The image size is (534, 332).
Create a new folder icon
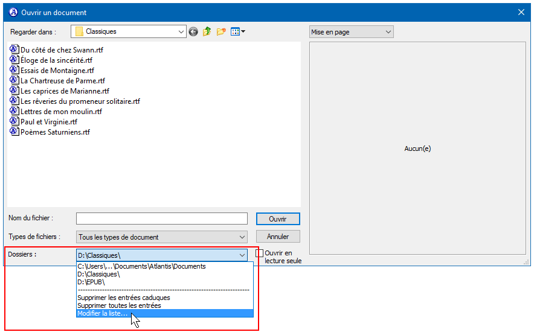pyautogui.click(x=221, y=31)
